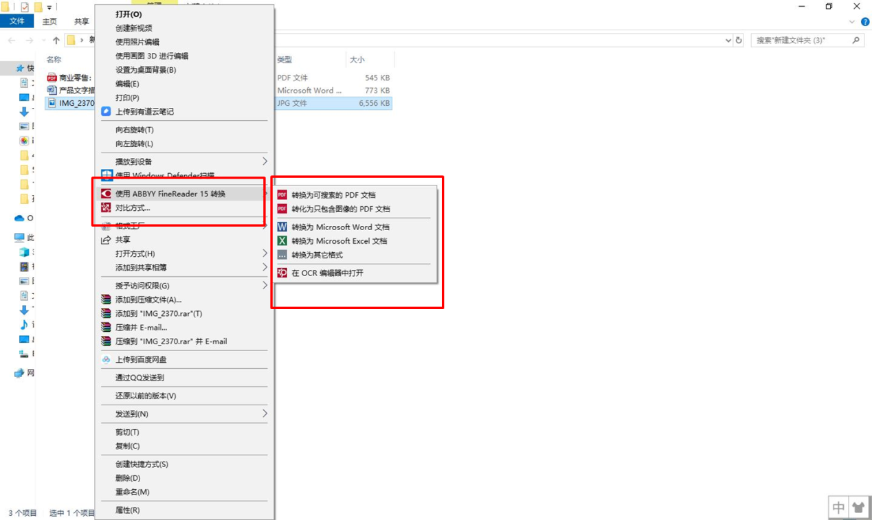This screenshot has height=520, width=872.
Task: Select 打印(P) in the context menu
Action: (x=127, y=98)
